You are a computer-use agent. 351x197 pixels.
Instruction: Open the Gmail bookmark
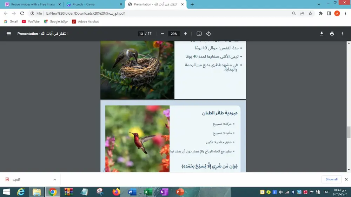(11, 21)
